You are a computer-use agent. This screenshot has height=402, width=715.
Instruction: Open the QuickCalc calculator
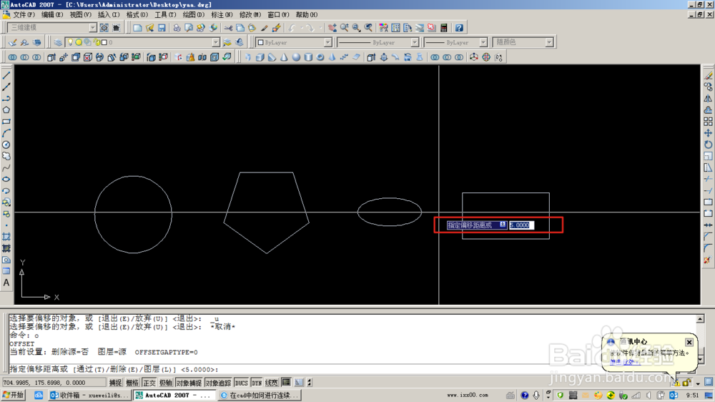click(x=444, y=28)
